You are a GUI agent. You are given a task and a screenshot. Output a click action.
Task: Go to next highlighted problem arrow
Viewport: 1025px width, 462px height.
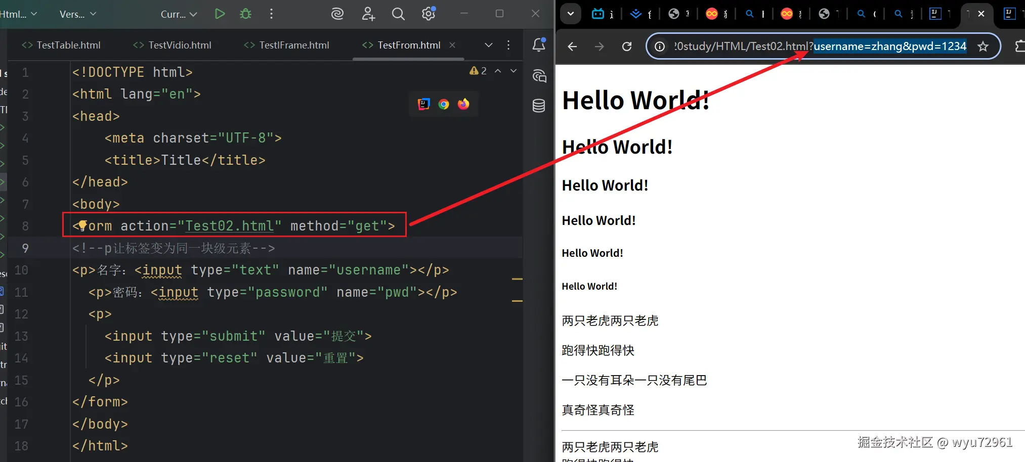(514, 71)
